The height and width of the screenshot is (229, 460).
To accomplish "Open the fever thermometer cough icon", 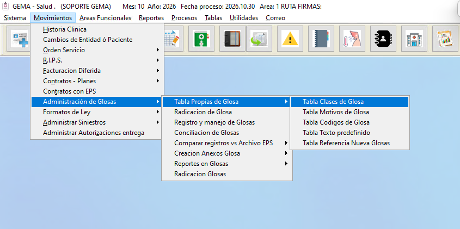I will (352, 39).
